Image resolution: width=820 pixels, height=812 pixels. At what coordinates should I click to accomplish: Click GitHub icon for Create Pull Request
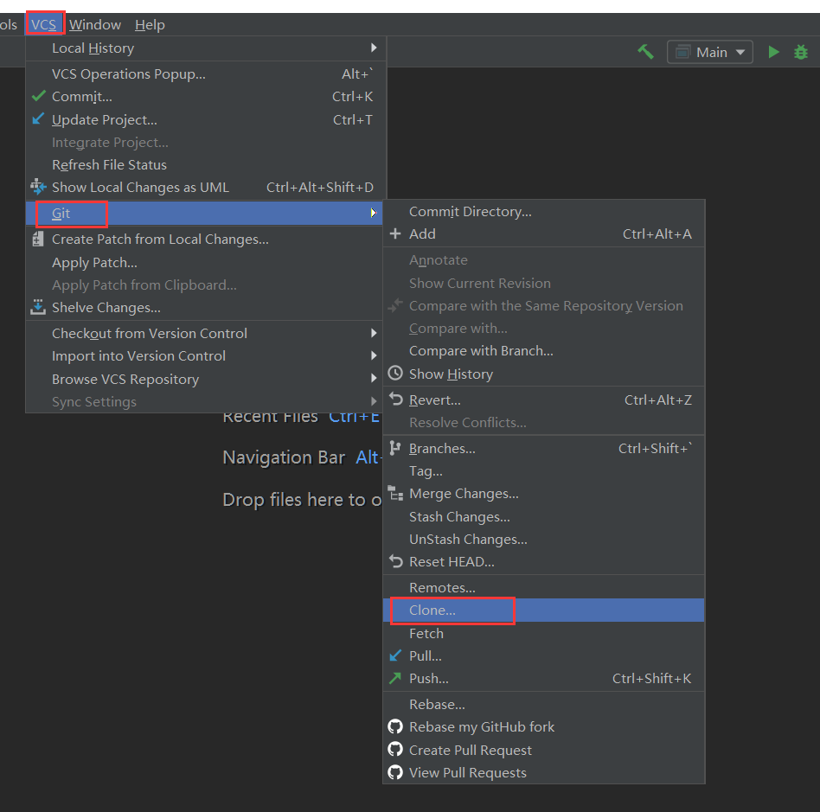tap(395, 749)
